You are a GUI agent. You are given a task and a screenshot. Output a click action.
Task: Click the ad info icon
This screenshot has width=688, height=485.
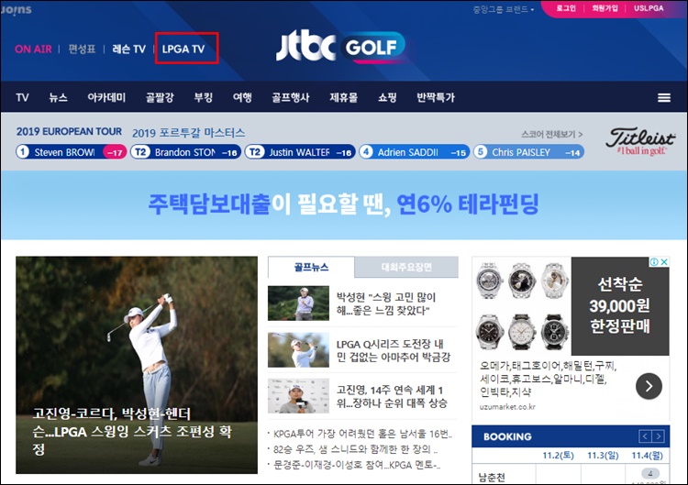pos(654,262)
